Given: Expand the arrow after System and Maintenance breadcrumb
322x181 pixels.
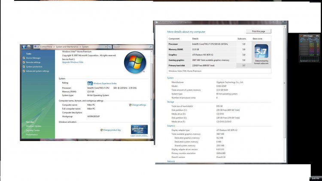Looking at the screenshot, I should [80, 47].
